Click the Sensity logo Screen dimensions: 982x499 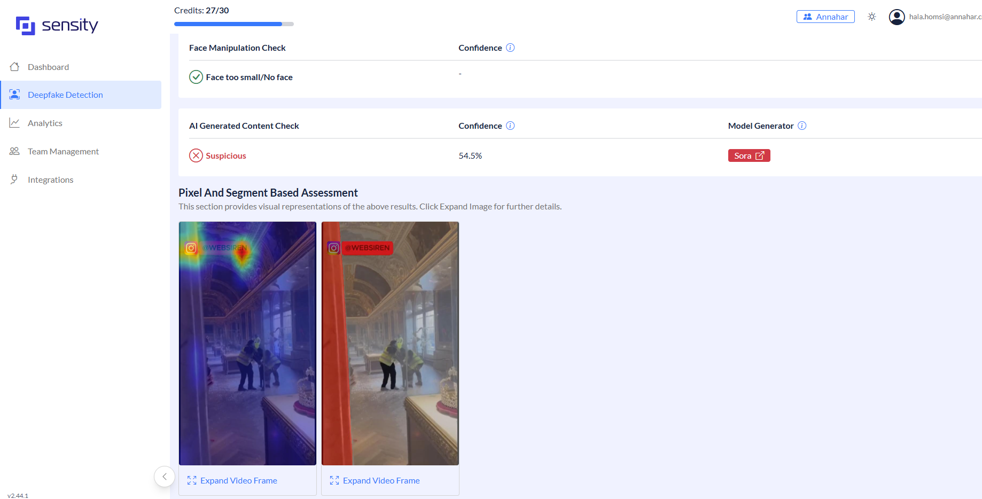click(x=57, y=25)
